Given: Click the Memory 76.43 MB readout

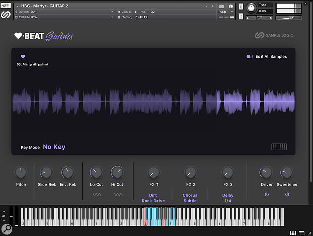Looking at the screenshot, I should click(133, 17).
